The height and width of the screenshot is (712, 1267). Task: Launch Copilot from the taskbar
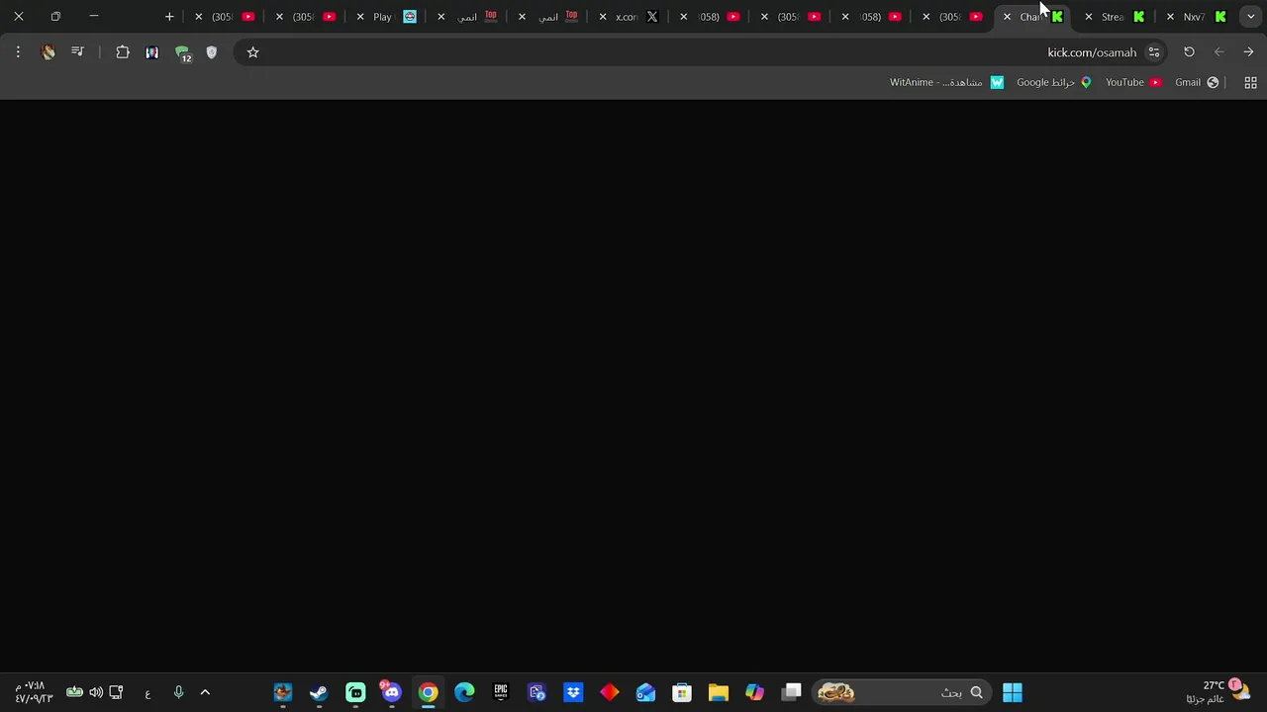pos(754,692)
